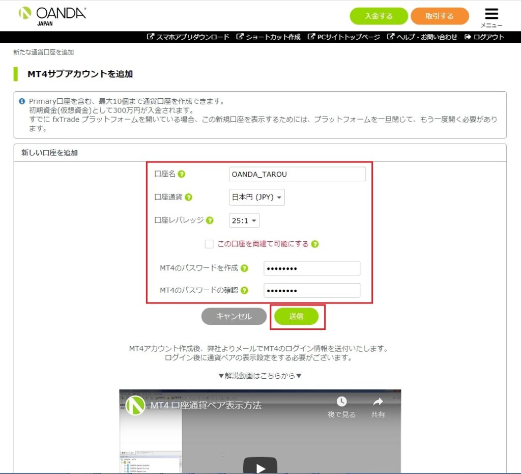Open ヘルプ・お問い合わせ link
521x474 pixels.
[x=422, y=37]
